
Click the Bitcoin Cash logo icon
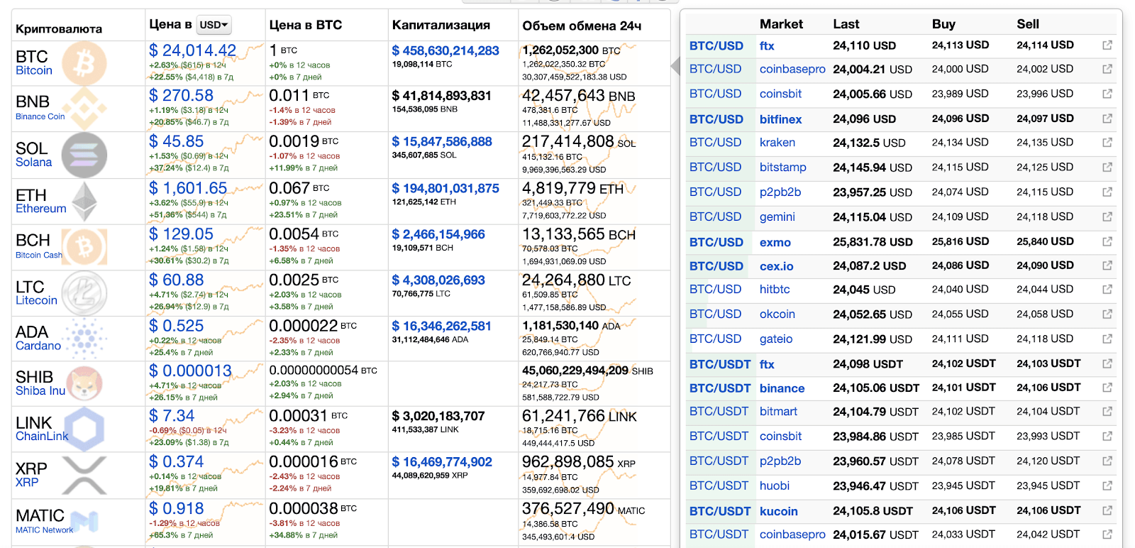(x=84, y=247)
